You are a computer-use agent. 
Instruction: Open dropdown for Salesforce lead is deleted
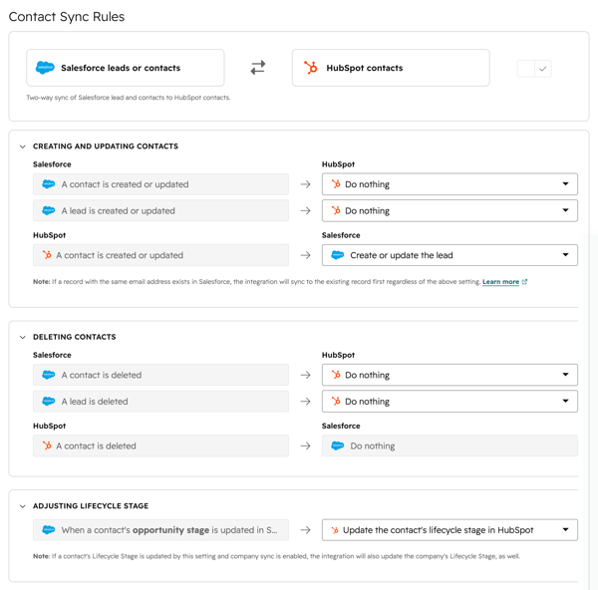449,402
